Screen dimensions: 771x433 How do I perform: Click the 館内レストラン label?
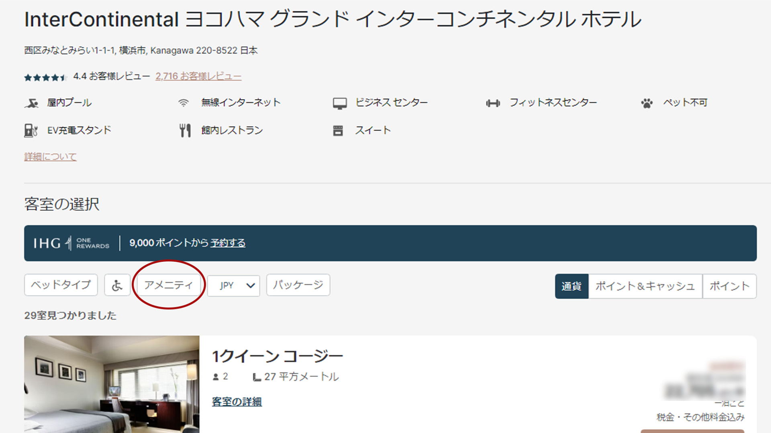[232, 130]
